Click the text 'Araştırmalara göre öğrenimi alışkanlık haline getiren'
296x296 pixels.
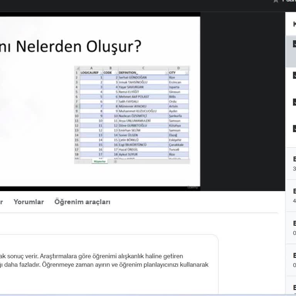[x=111, y=256]
